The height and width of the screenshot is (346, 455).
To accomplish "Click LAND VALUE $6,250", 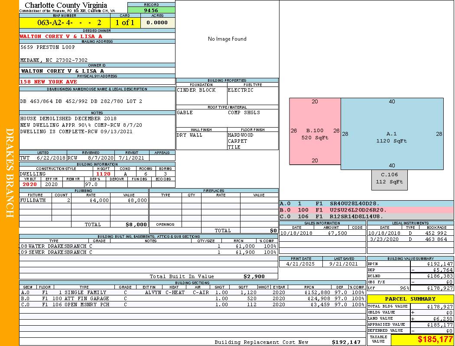I will tap(443, 318).
